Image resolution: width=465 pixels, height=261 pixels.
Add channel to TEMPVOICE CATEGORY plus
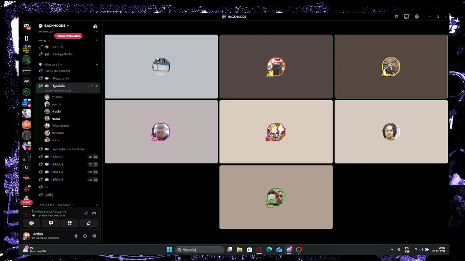[97, 205]
